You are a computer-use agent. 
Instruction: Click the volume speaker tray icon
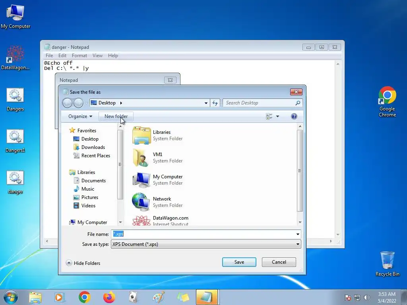click(366, 297)
